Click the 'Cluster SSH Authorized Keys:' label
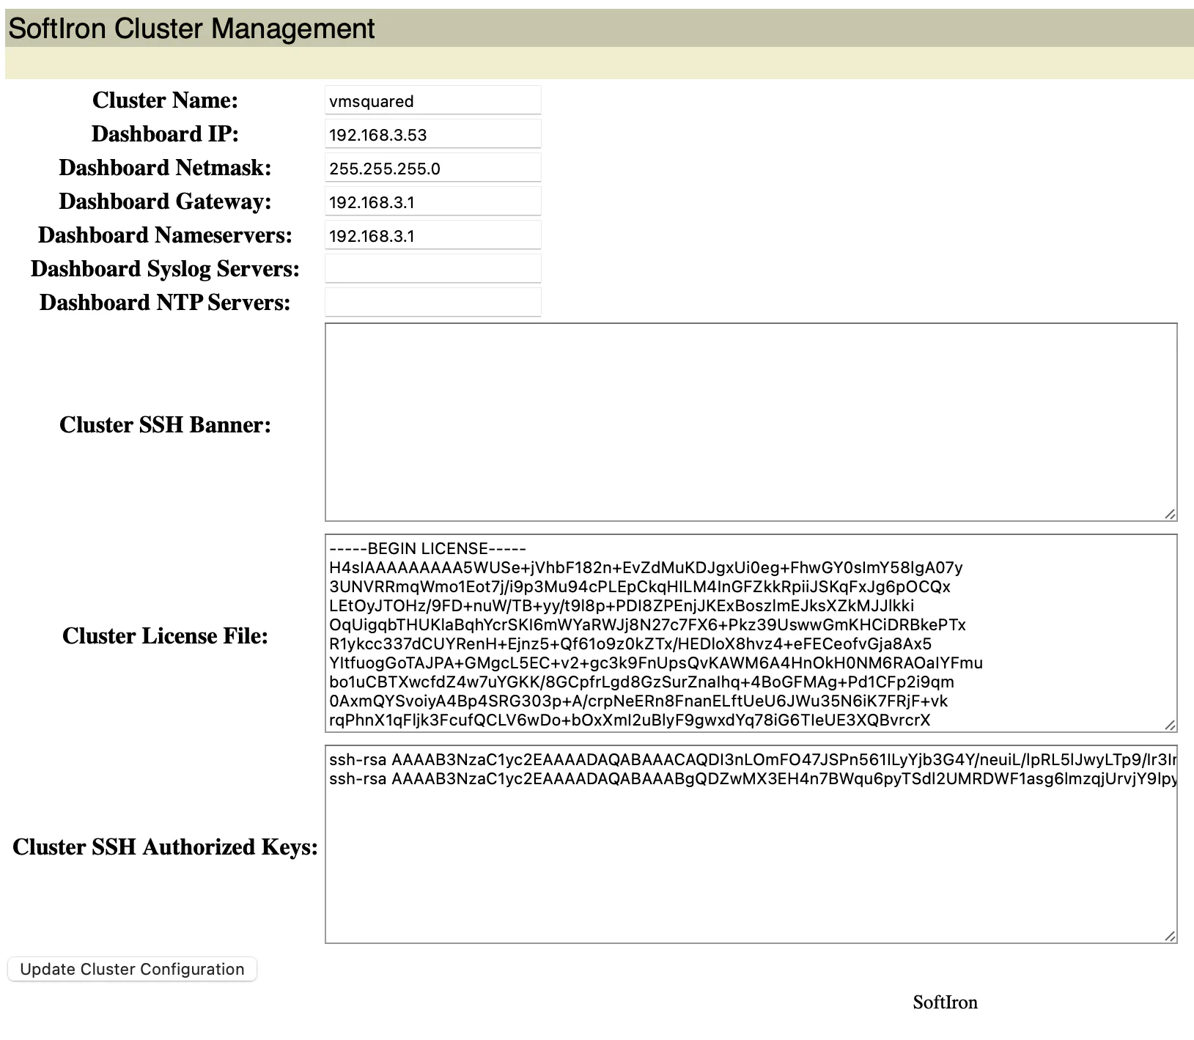This screenshot has height=1040, width=1194. click(x=165, y=847)
